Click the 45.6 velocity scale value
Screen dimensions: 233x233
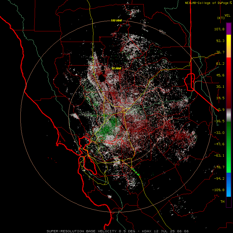tap(220, 75)
